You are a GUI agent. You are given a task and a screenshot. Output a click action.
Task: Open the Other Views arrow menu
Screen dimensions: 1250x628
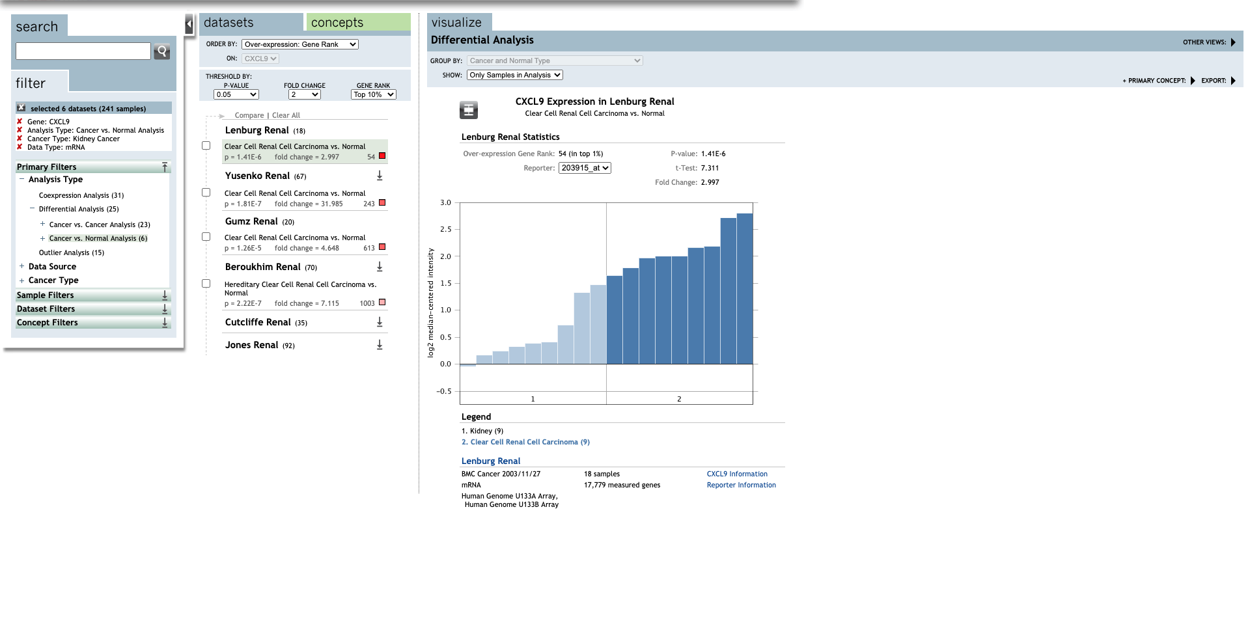click(x=1233, y=42)
